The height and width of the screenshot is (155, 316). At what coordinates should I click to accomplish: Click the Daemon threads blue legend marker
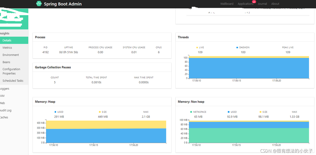point(237,47)
